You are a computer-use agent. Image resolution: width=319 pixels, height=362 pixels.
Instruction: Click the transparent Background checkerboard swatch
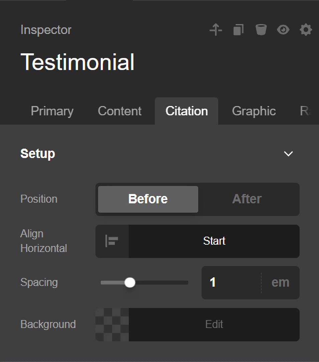click(111, 324)
